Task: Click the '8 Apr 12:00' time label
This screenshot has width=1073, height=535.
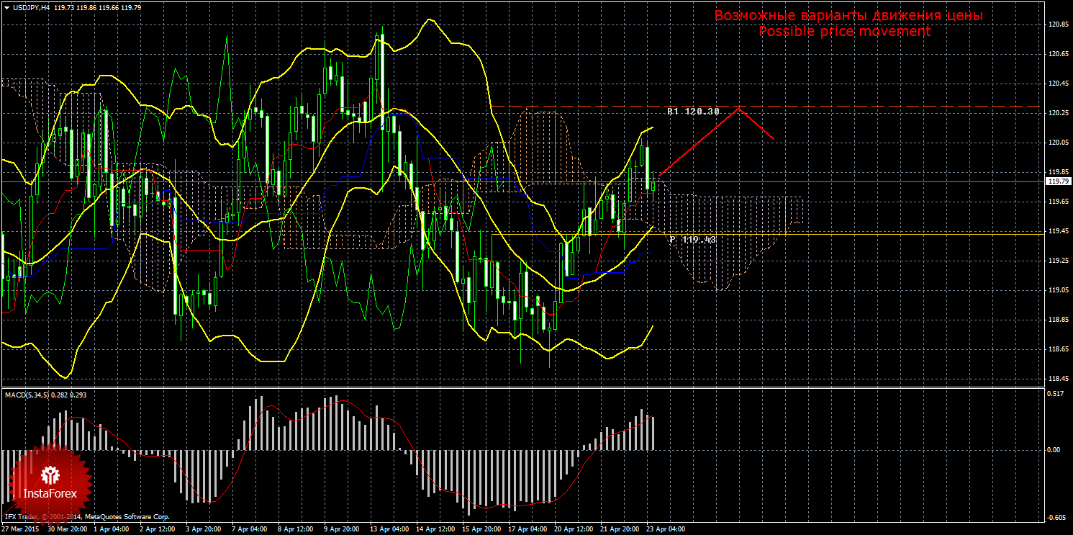Action: [297, 529]
